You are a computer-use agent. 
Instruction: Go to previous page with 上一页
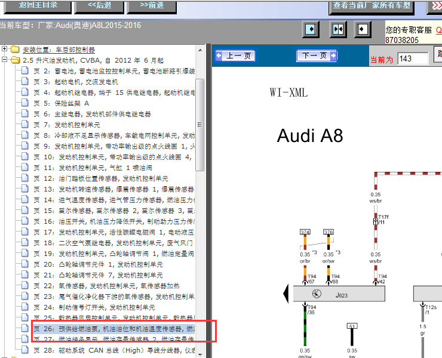click(236, 55)
